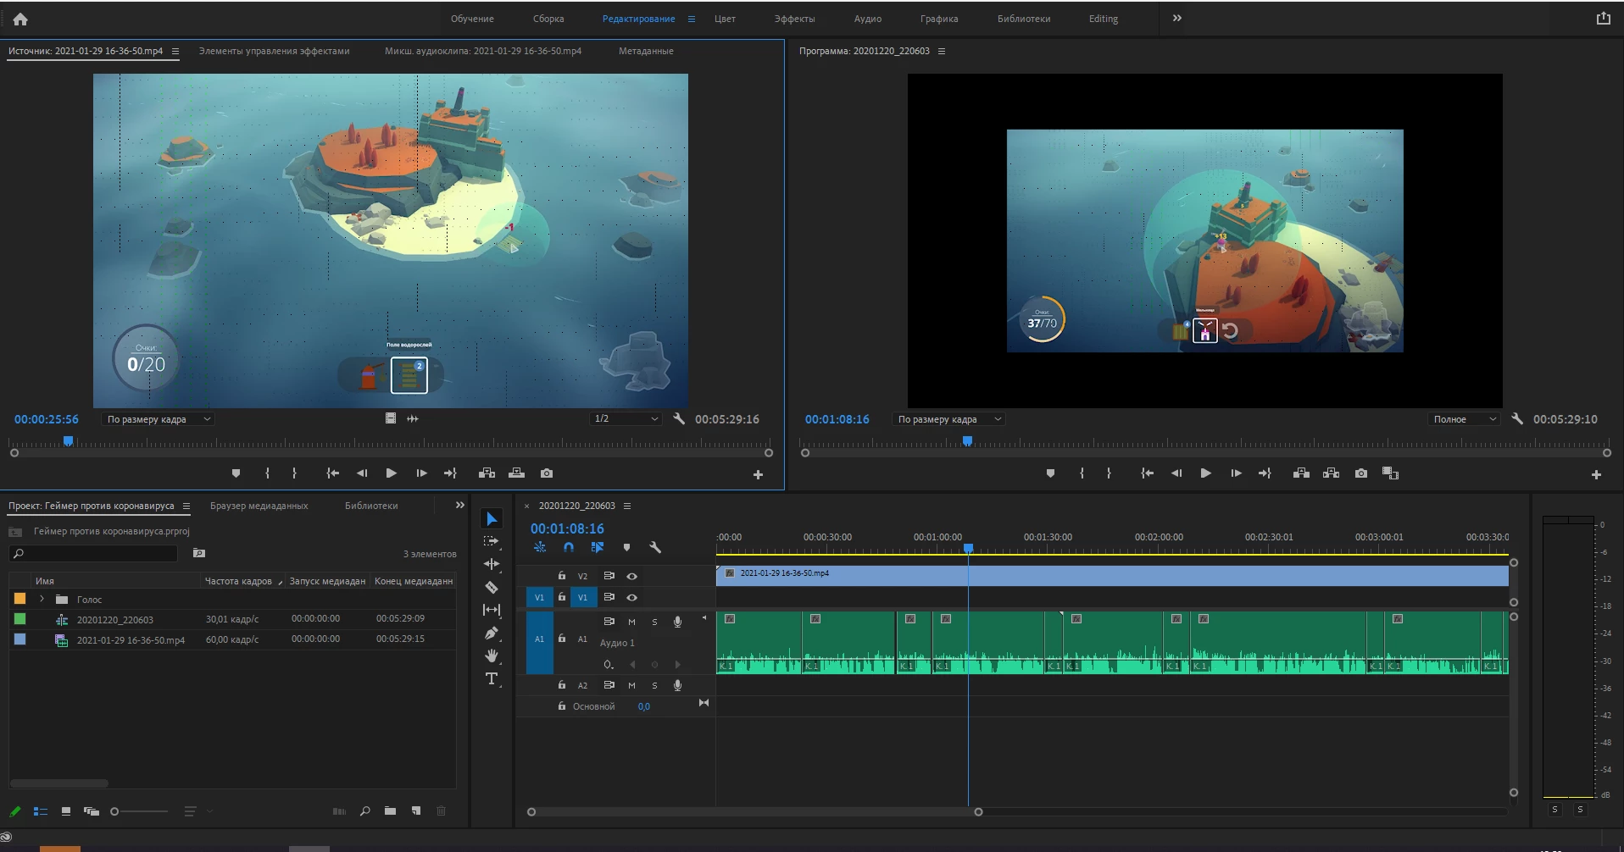Expand the Голос bin folder

coord(42,599)
